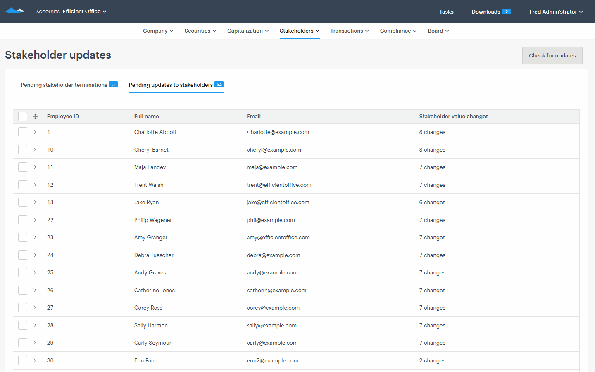The width and height of the screenshot is (595, 372).
Task: Select Pending updates to stakeholders tab
Action: point(176,85)
